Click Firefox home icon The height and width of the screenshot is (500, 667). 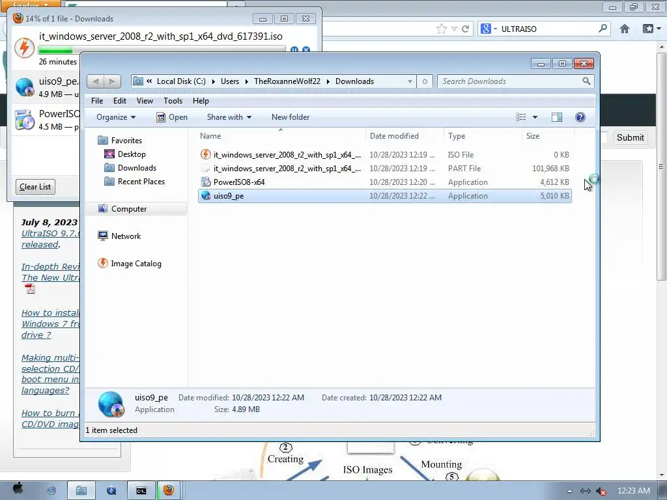tap(625, 29)
